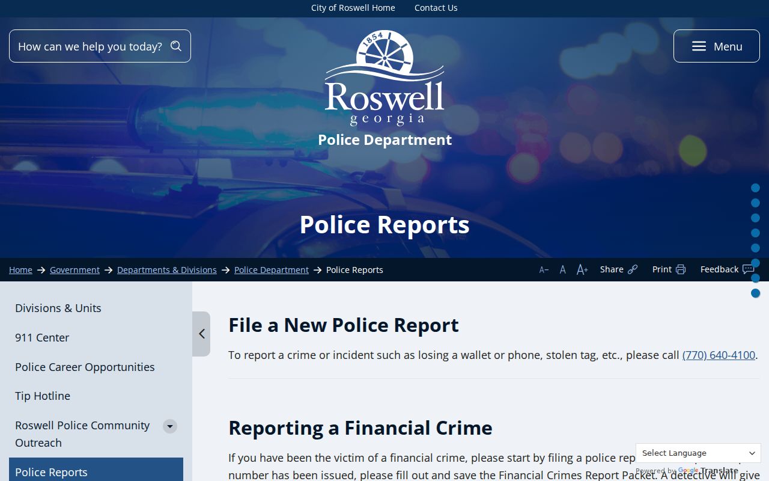The height and width of the screenshot is (481, 769).
Task: Navigate to the Government breadcrumb
Action: point(74,270)
